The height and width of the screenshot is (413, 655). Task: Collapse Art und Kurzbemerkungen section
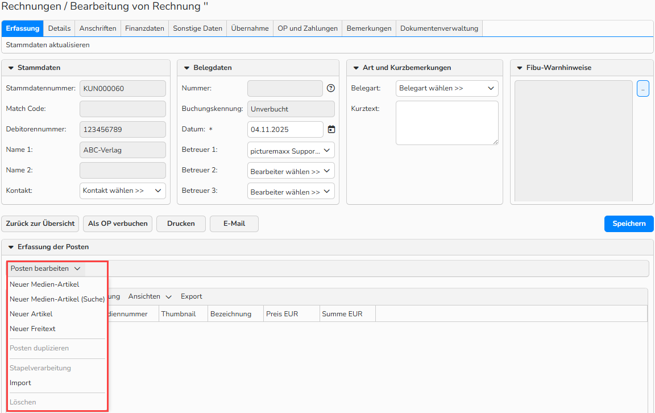pyautogui.click(x=356, y=68)
